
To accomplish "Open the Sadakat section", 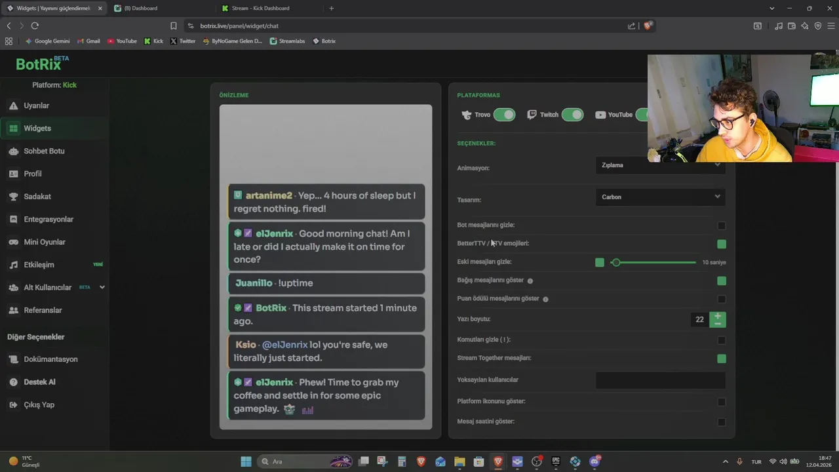I will [37, 197].
